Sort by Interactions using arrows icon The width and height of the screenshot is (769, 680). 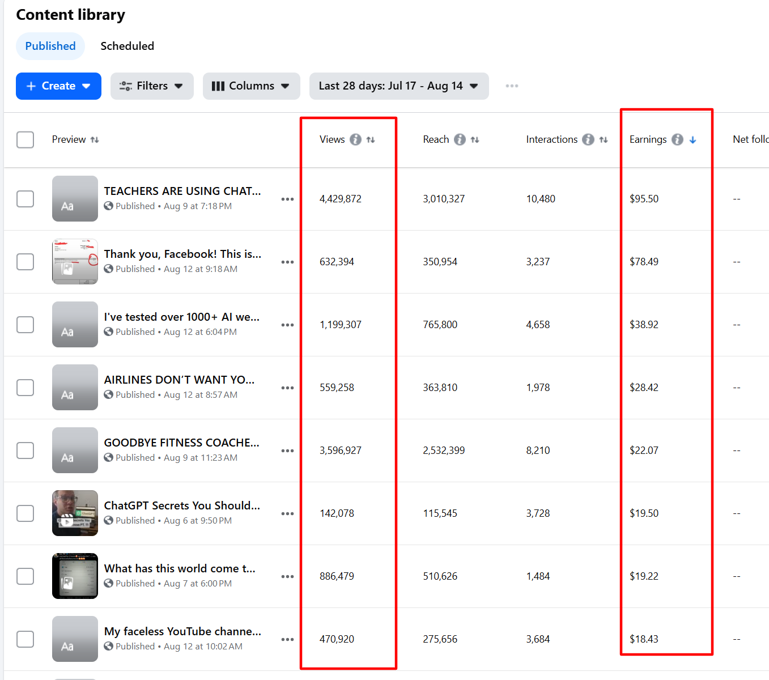coord(604,139)
